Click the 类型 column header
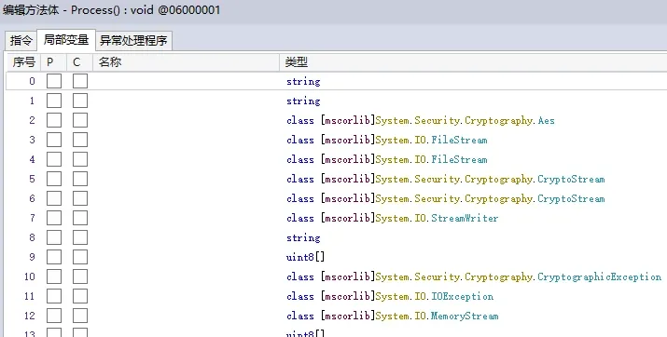The width and height of the screenshot is (667, 337). coord(473,62)
